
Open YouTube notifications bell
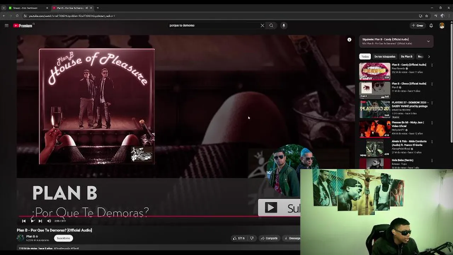pos(431,25)
